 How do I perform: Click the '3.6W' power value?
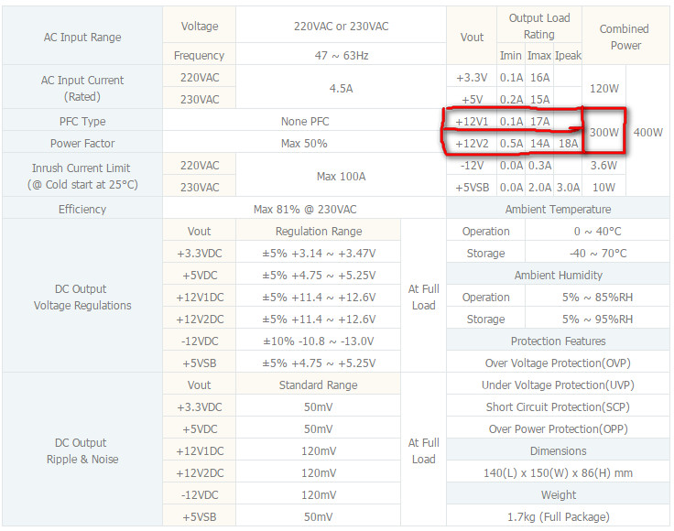coord(603,165)
